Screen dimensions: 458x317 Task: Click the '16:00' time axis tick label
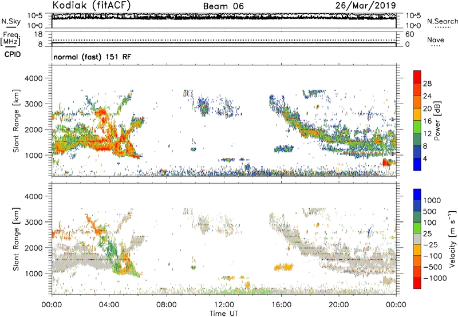[281, 305]
